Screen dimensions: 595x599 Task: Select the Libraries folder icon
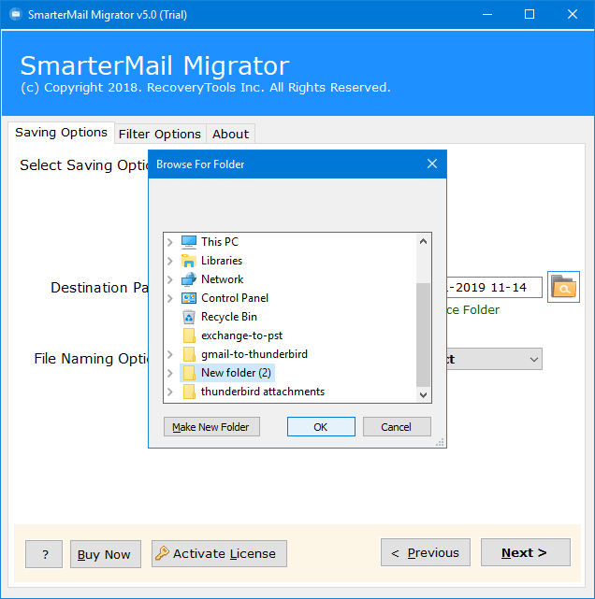click(x=189, y=261)
